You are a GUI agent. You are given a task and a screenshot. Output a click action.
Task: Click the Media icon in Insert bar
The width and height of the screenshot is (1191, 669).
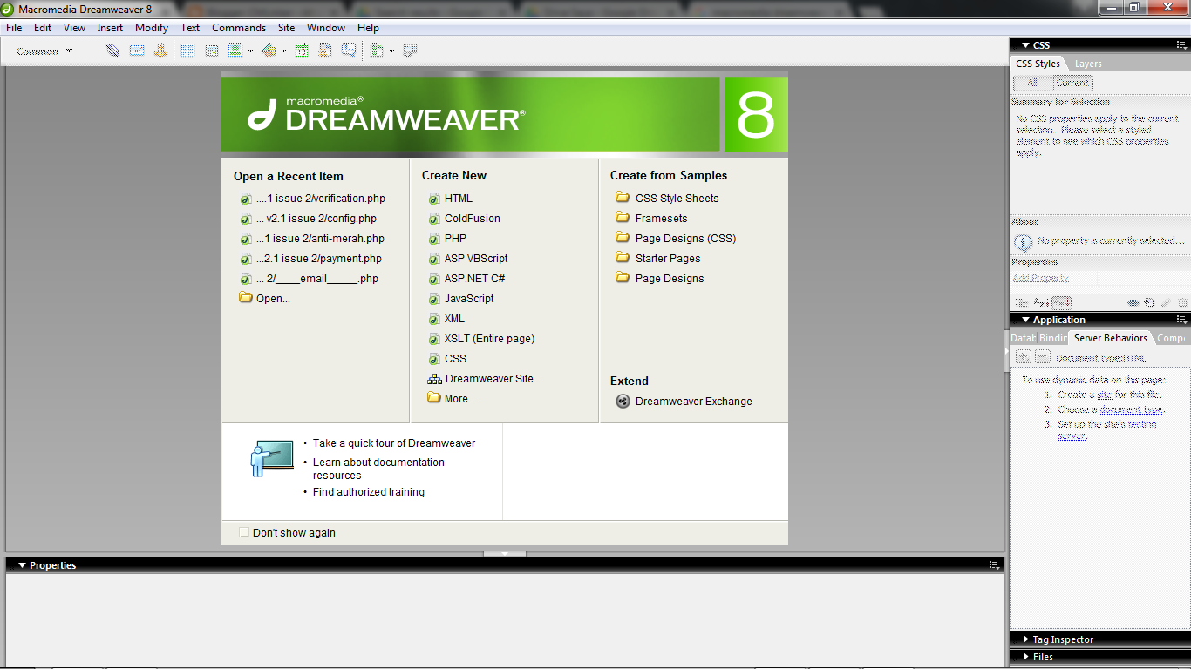(x=269, y=51)
